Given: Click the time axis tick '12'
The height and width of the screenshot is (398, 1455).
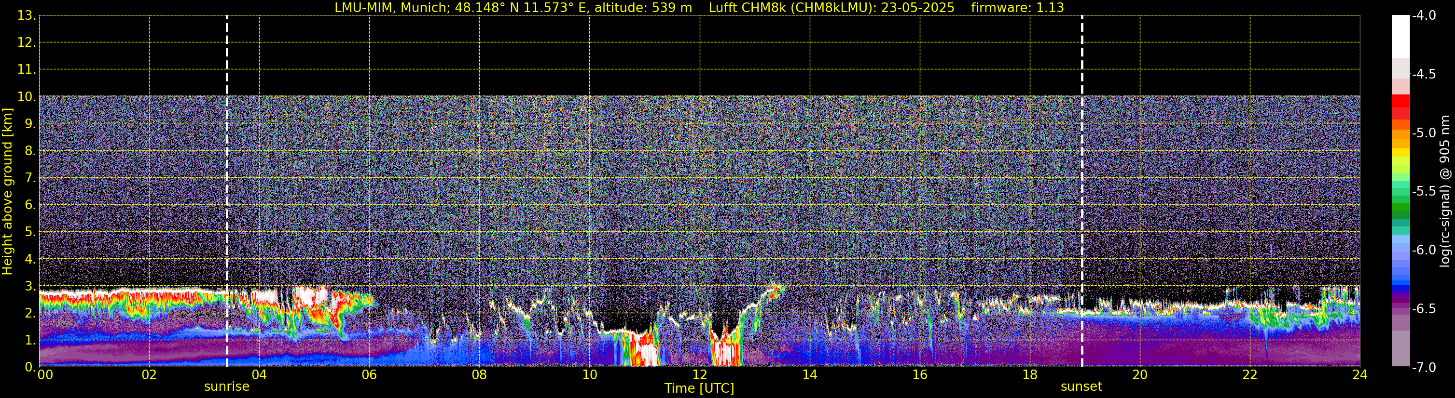Looking at the screenshot, I should click(700, 375).
